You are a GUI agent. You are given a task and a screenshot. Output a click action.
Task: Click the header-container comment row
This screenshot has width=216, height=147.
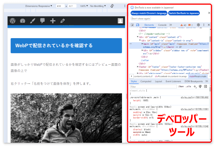click(x=154, y=34)
